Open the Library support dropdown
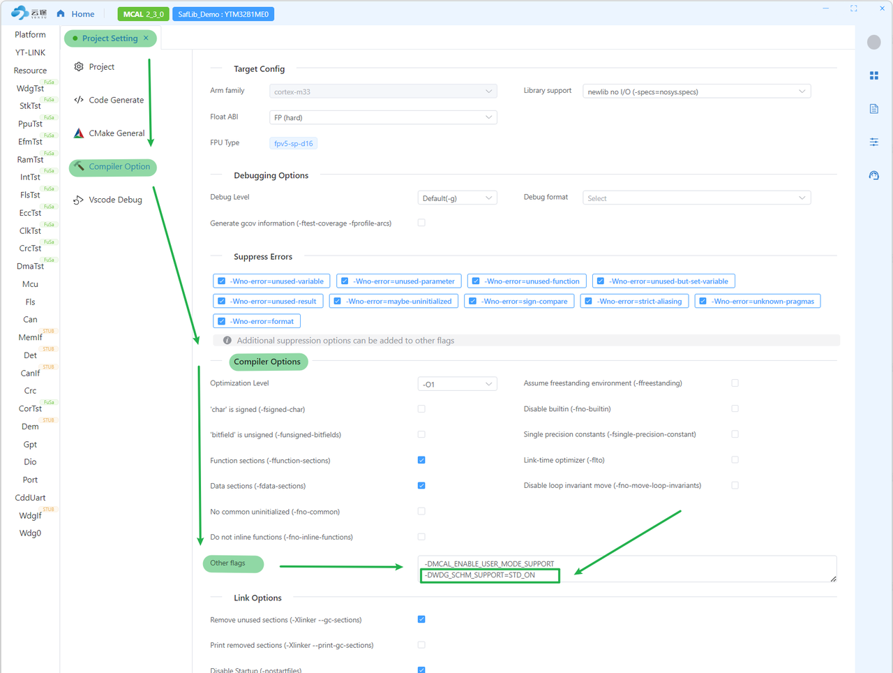Viewport: 893px width, 673px height. [x=696, y=91]
